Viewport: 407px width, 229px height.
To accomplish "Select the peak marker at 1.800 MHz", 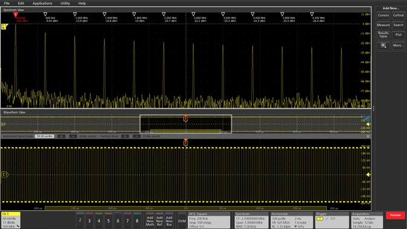I will (x=134, y=14).
